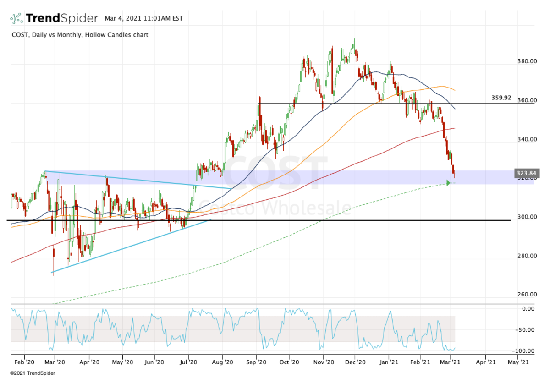Click the Feb '20 date axis label
Image resolution: width=550 pixels, height=378 pixels.
tap(24, 362)
